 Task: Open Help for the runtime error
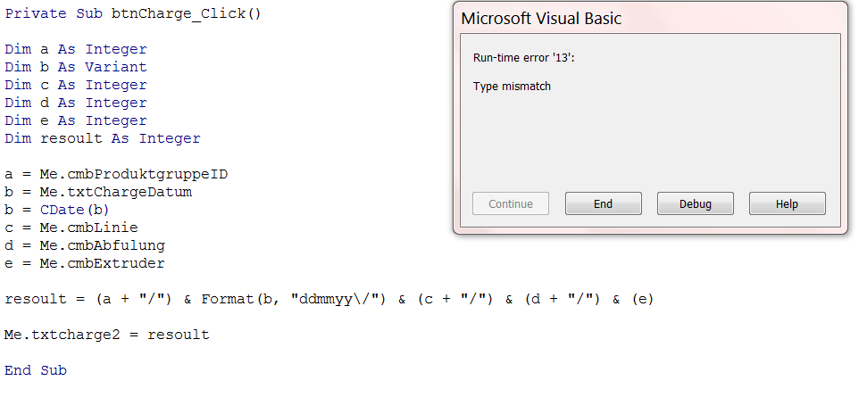pos(787,203)
